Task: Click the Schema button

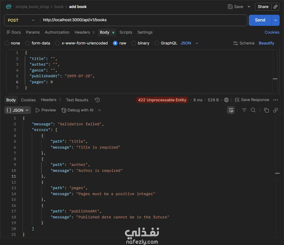Action: 244,43
